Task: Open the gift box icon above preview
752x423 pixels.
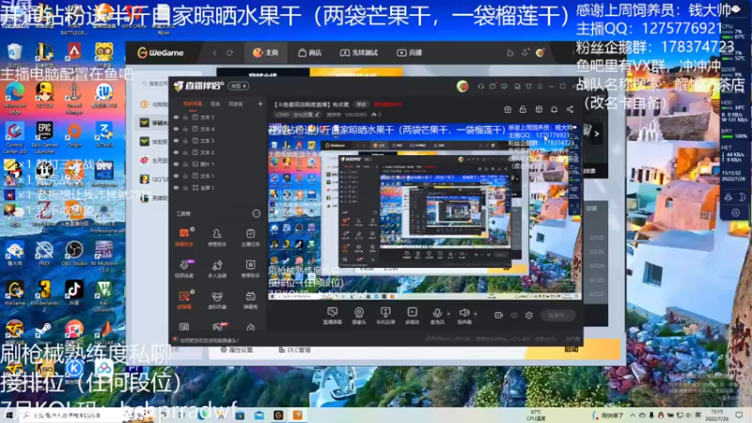Action: (508, 109)
